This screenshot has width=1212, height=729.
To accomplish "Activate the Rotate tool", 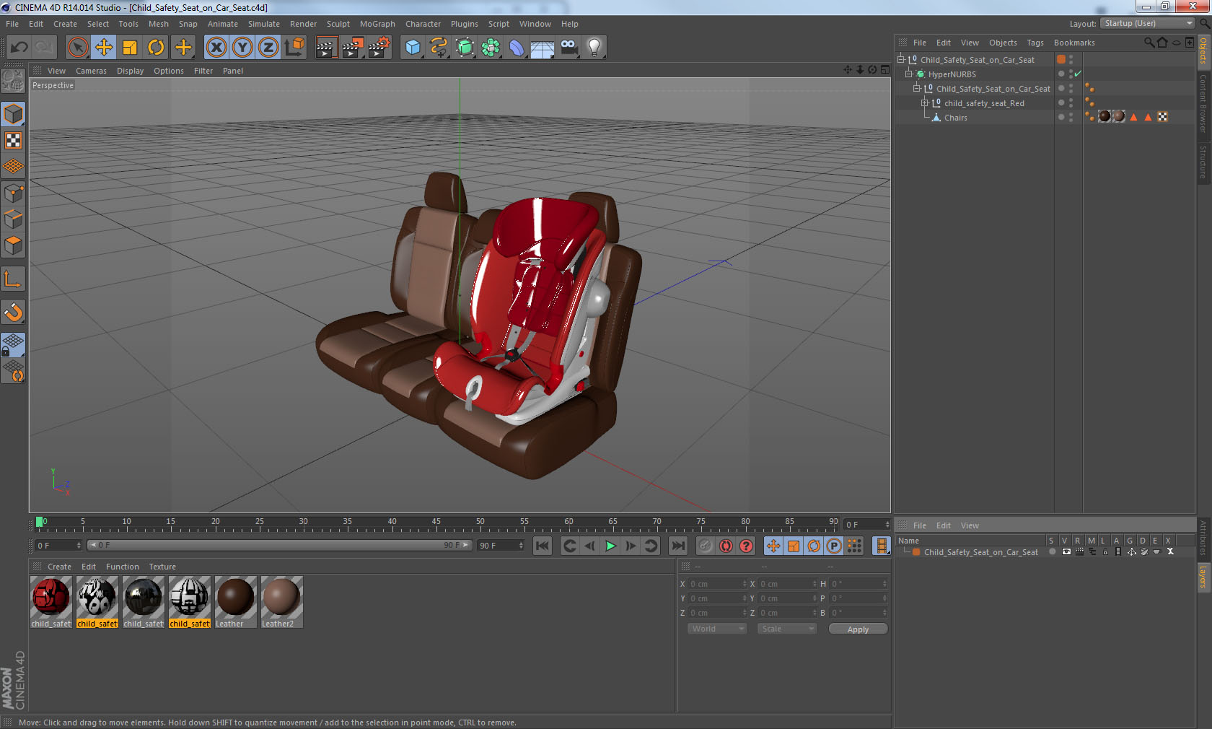I will click(156, 48).
